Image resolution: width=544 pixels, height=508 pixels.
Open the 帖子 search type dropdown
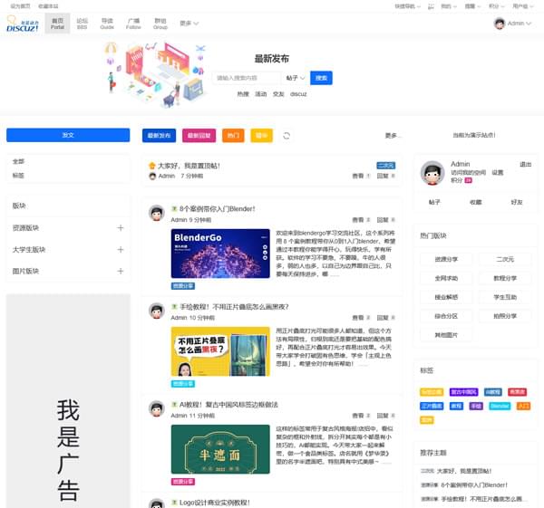pos(295,78)
